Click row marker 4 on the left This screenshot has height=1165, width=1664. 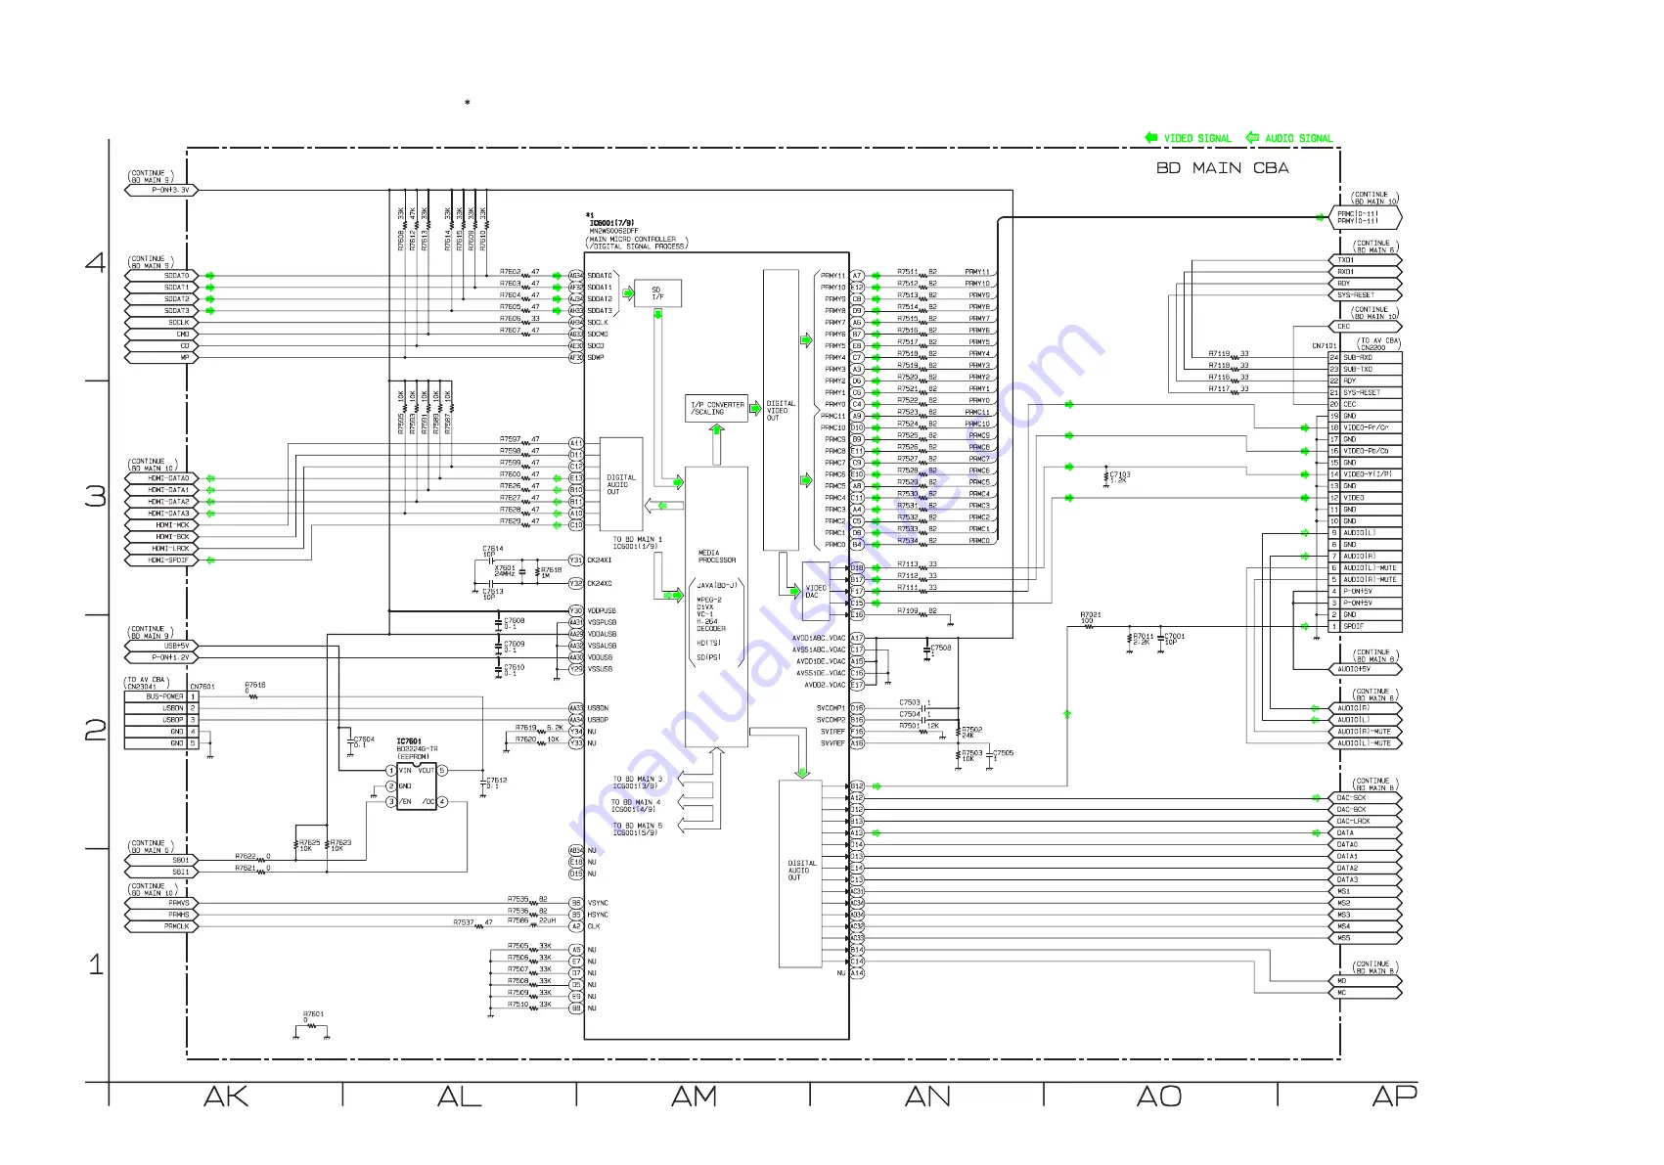95,262
